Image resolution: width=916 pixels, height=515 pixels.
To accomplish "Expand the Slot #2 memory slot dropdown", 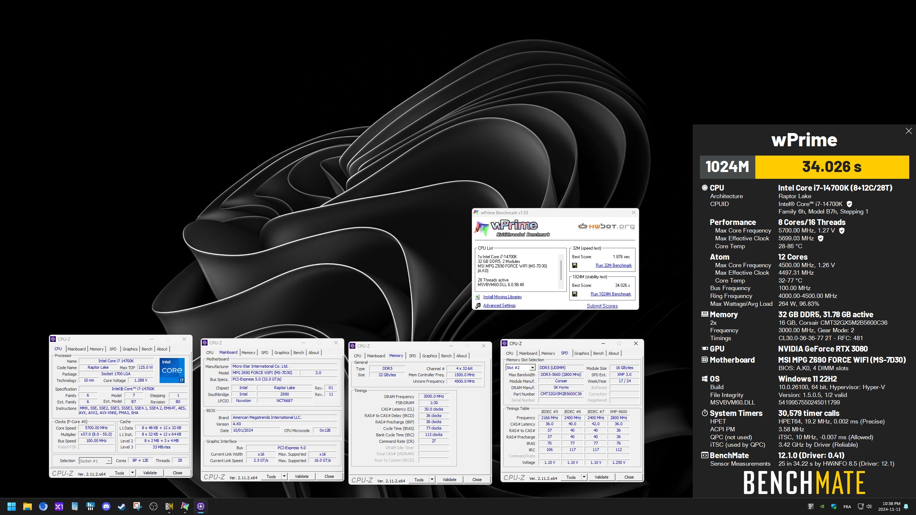I will pyautogui.click(x=532, y=368).
